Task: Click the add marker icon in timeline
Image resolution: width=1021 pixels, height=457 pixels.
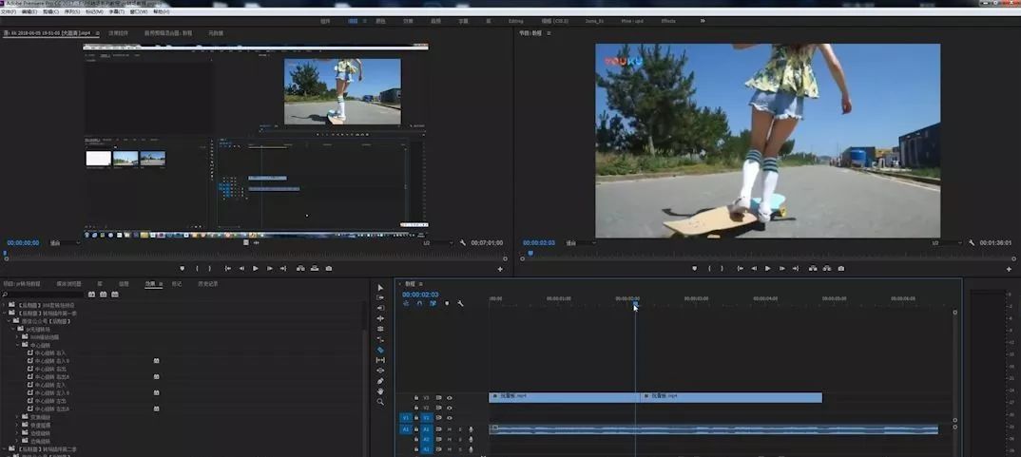Action: click(x=447, y=303)
